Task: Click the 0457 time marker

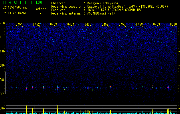Action: [x=122, y=25]
